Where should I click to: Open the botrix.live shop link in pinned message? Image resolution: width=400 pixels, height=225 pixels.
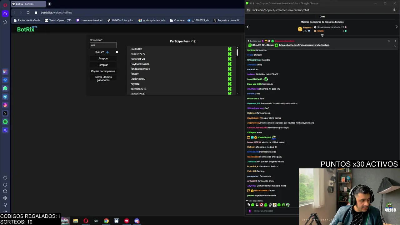(304, 45)
